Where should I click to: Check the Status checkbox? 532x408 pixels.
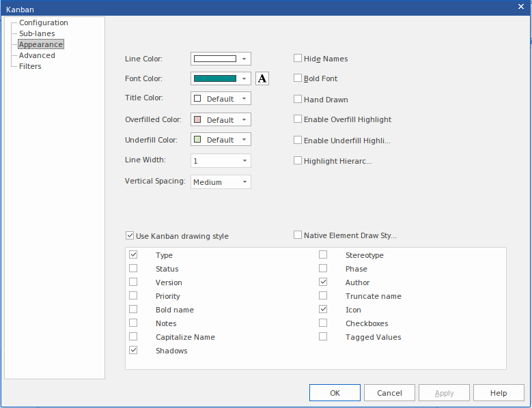(133, 268)
